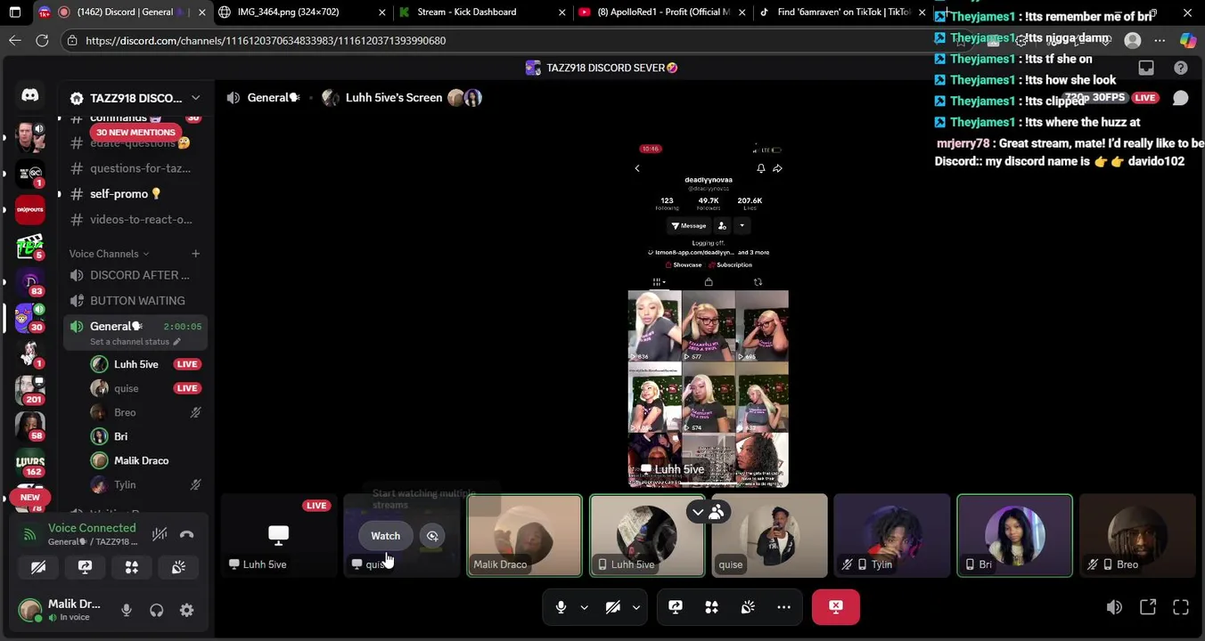The image size is (1205, 641).
Task: Click Watch on quise's stream
Action: [x=385, y=535]
